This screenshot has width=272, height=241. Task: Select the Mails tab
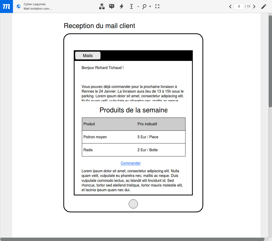click(x=88, y=56)
